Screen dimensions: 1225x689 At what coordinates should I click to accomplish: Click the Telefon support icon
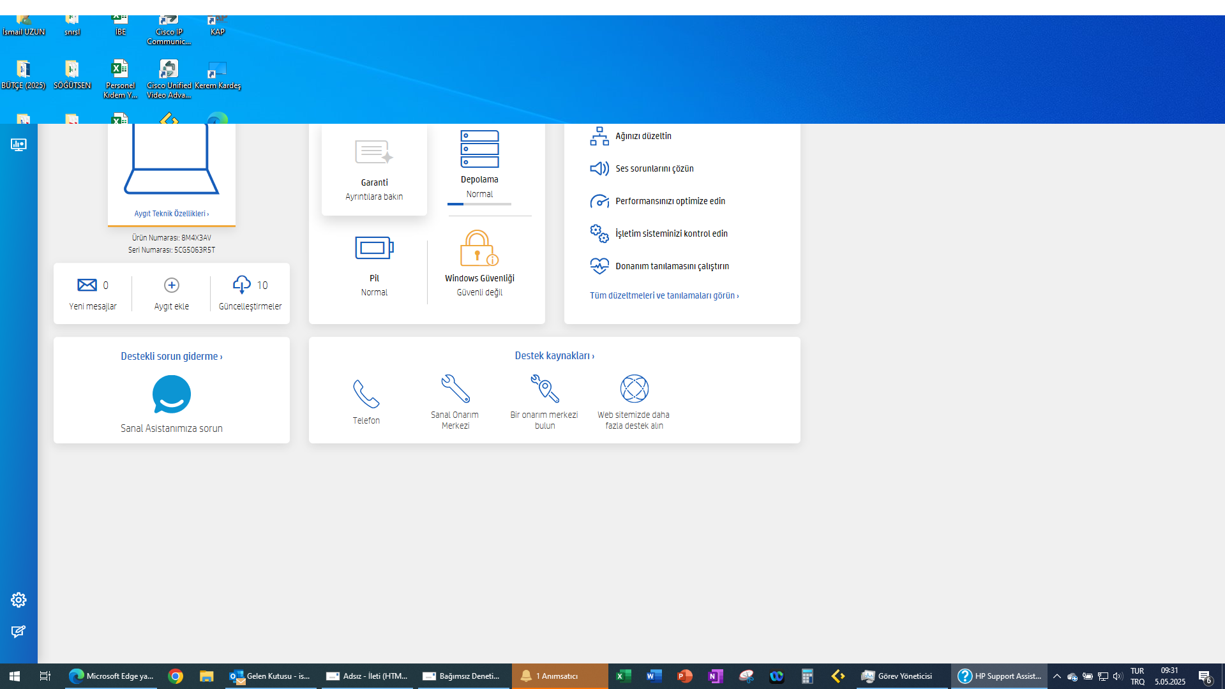(x=366, y=394)
